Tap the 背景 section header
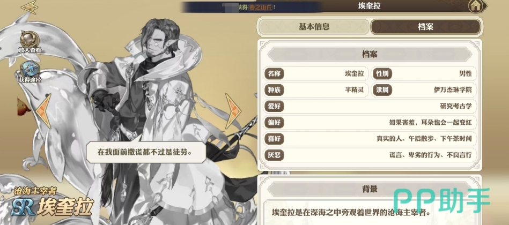 point(370,189)
